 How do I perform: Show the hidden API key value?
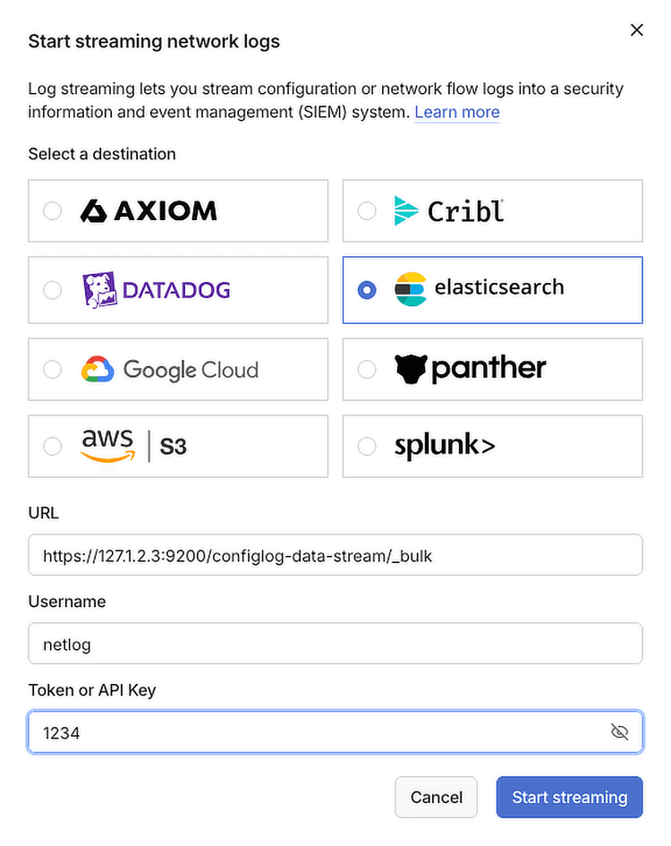pos(620,731)
